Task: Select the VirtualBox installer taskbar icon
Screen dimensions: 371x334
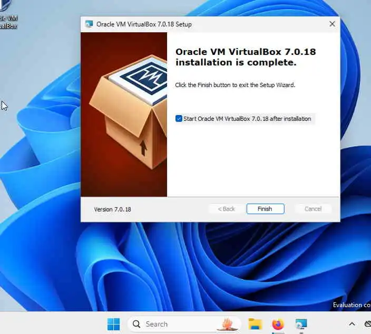Action: click(x=301, y=324)
